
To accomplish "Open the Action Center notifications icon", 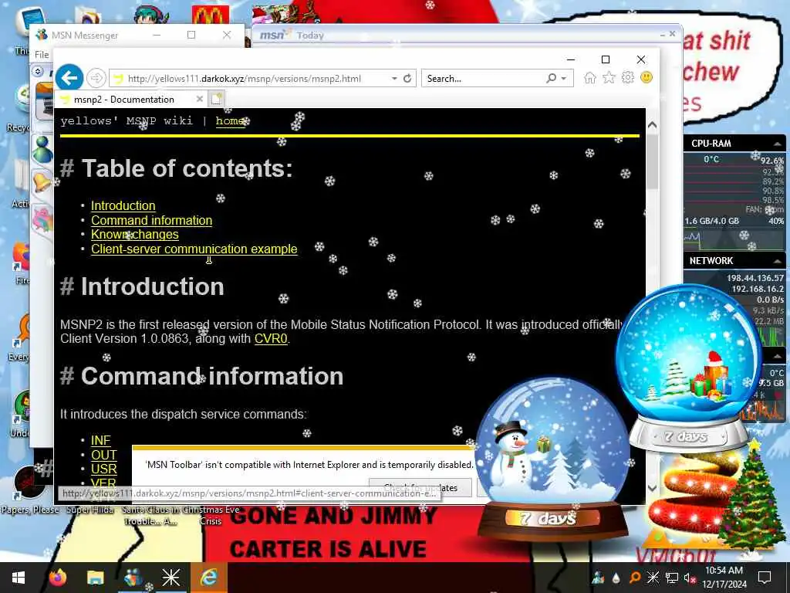I will (765, 578).
